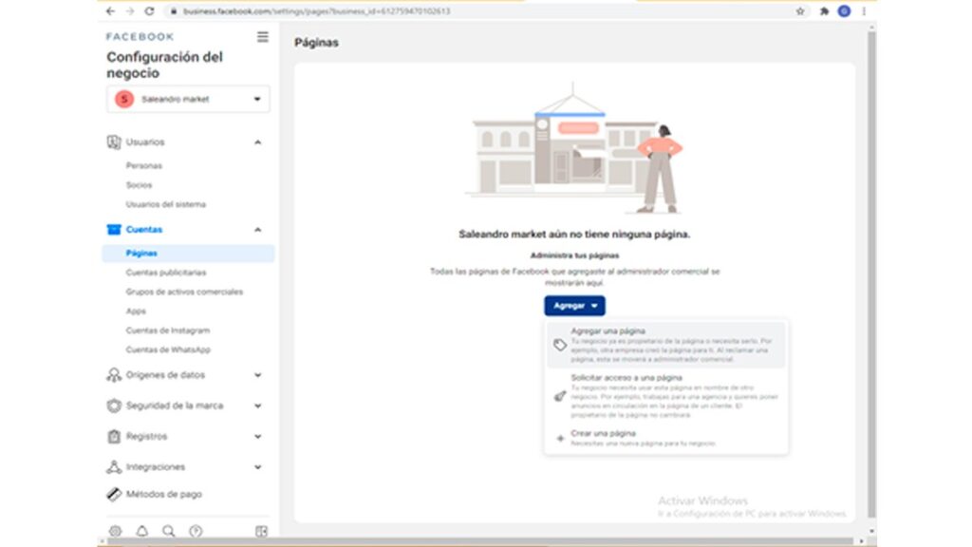The height and width of the screenshot is (547, 972).
Task: Reload the page with refresh icon
Action: pyautogui.click(x=149, y=11)
